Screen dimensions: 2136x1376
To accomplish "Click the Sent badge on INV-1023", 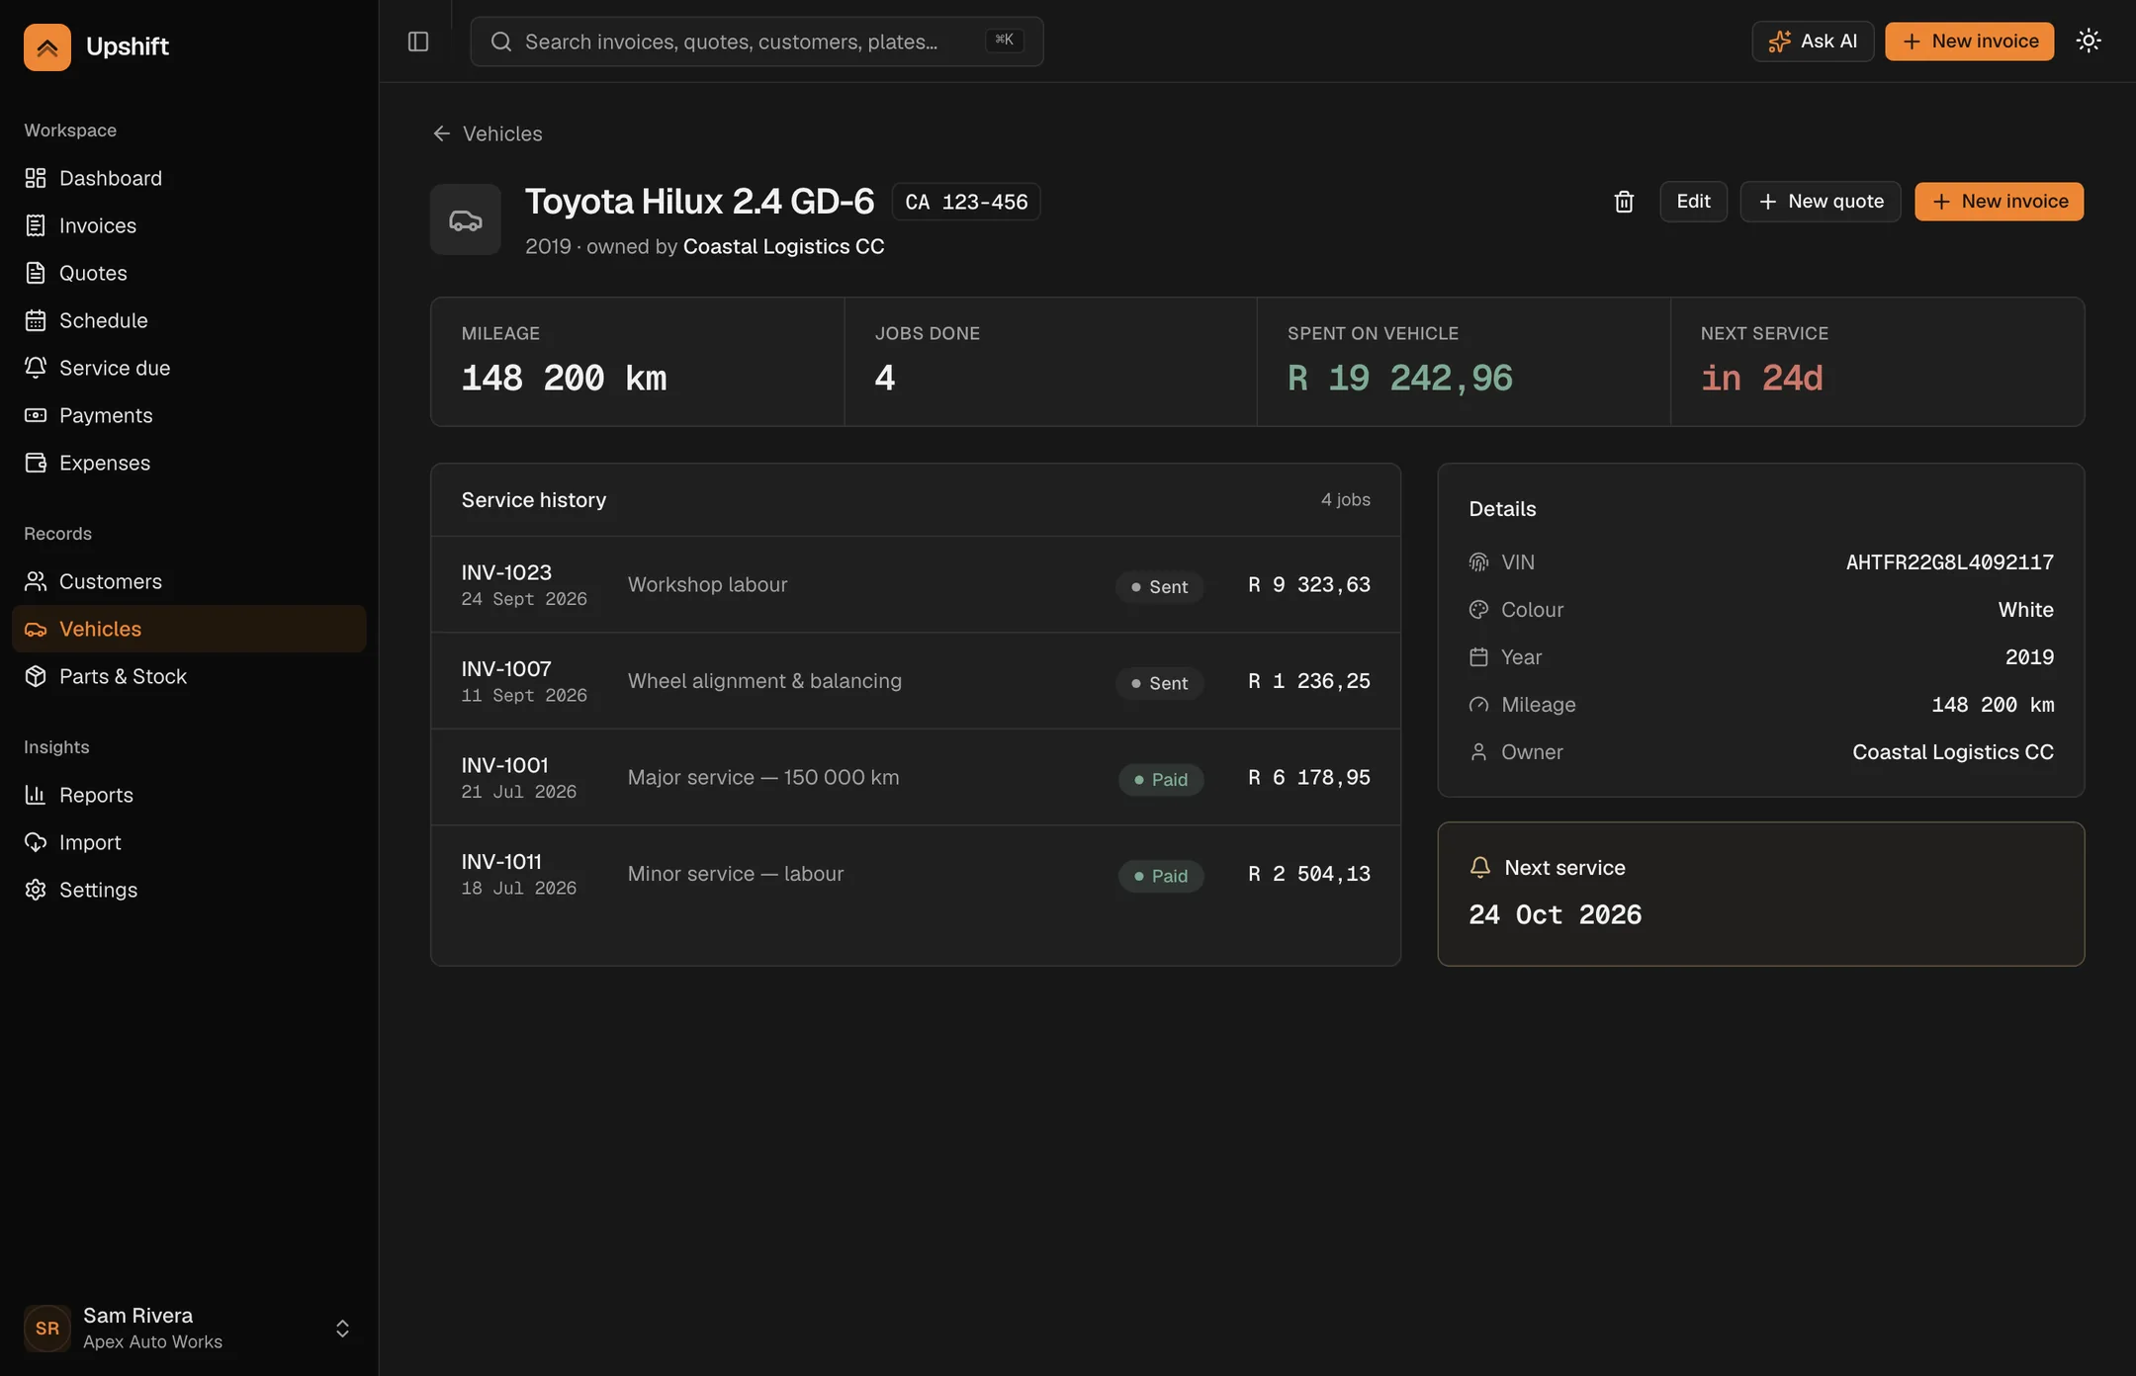I will (x=1159, y=587).
